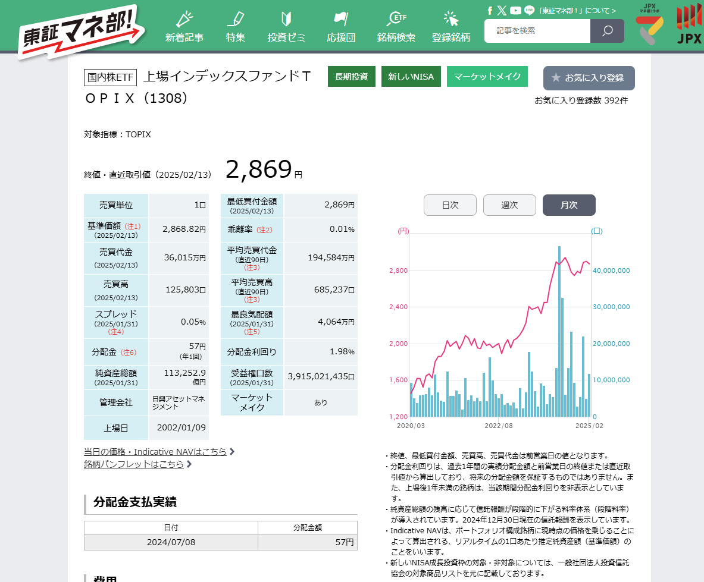Viewport: 704px width, 582px height.
Task: Click the 新しいNISA tag button
Action: [x=411, y=76]
